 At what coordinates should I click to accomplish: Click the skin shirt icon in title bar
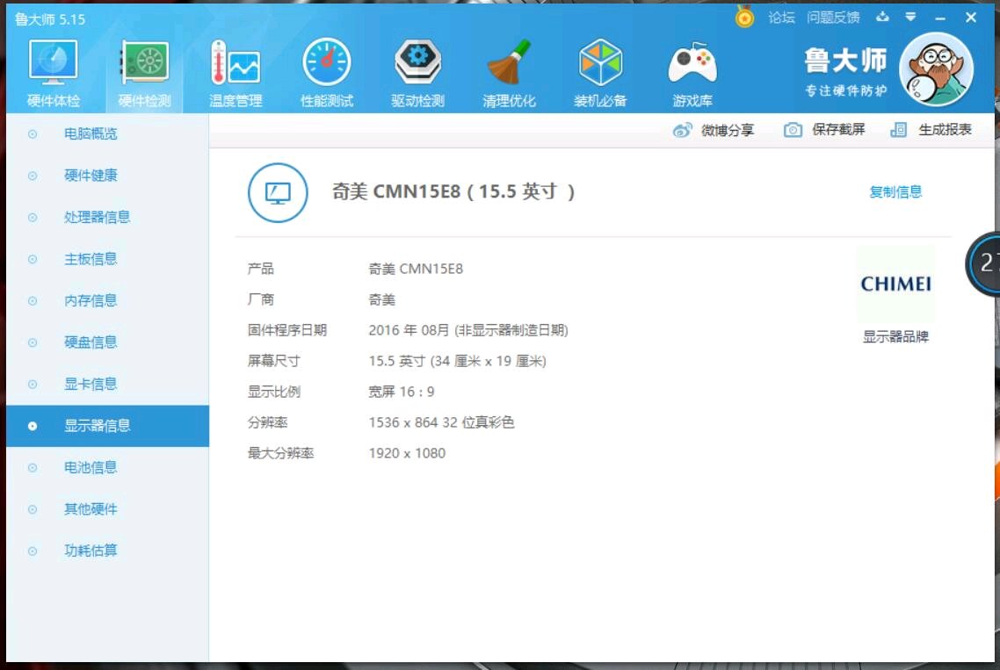[882, 18]
